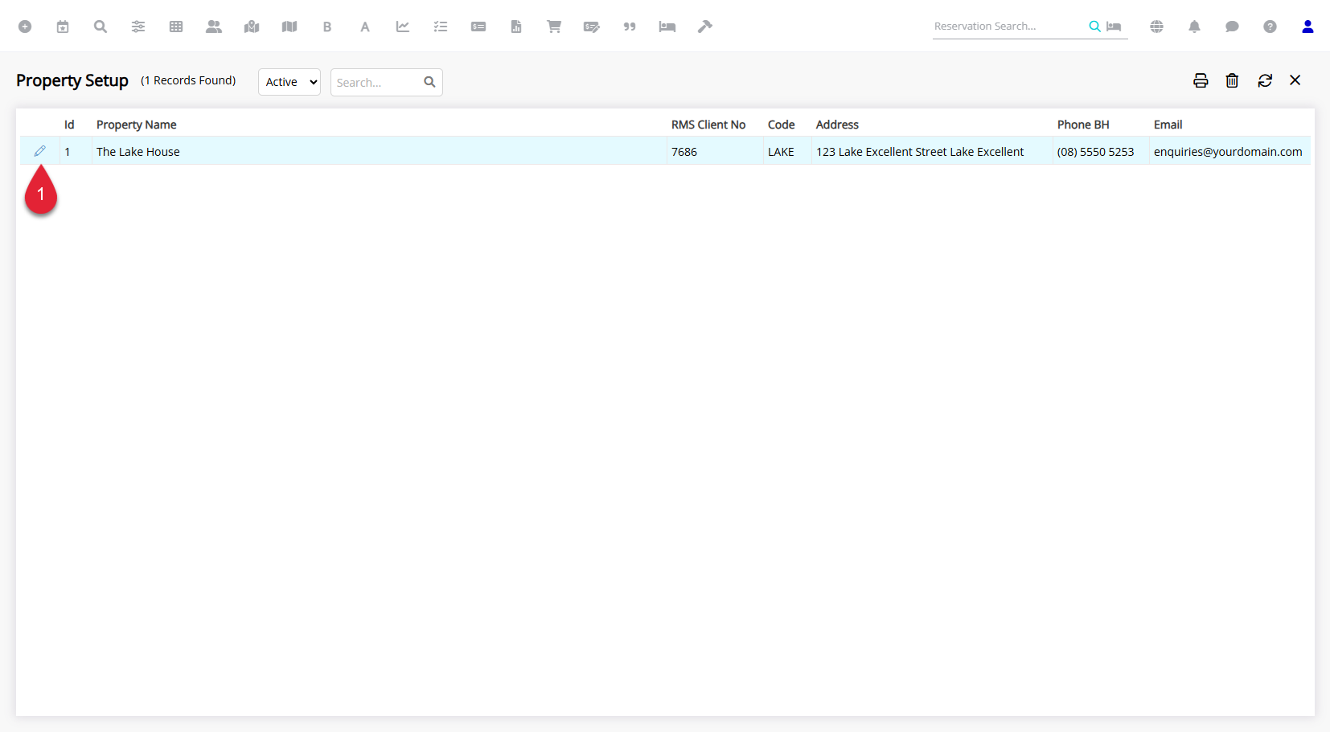The height and width of the screenshot is (732, 1330).
Task: Sort by Property Name column header
Action: click(137, 125)
